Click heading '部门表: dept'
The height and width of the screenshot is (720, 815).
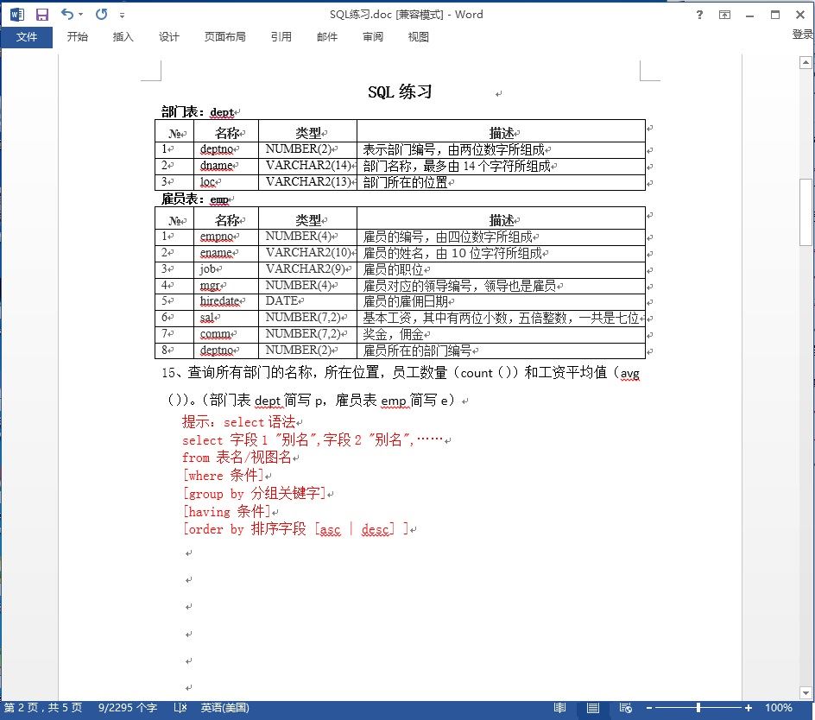pos(198,111)
